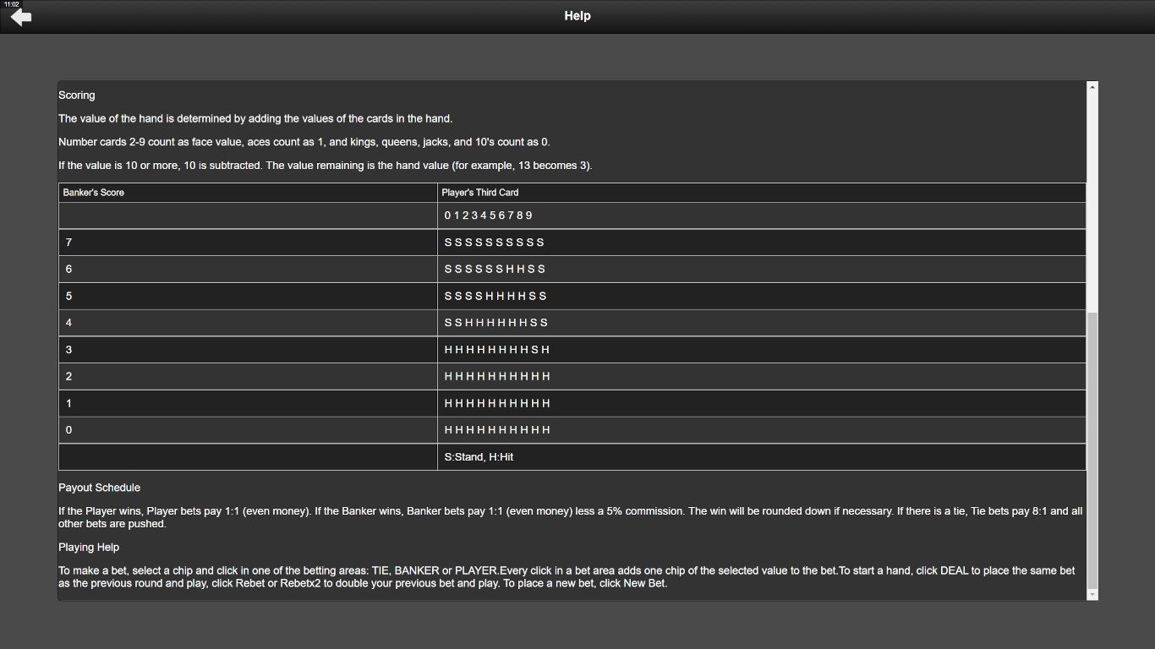Click the digits row 0-9 in the table

(489, 215)
